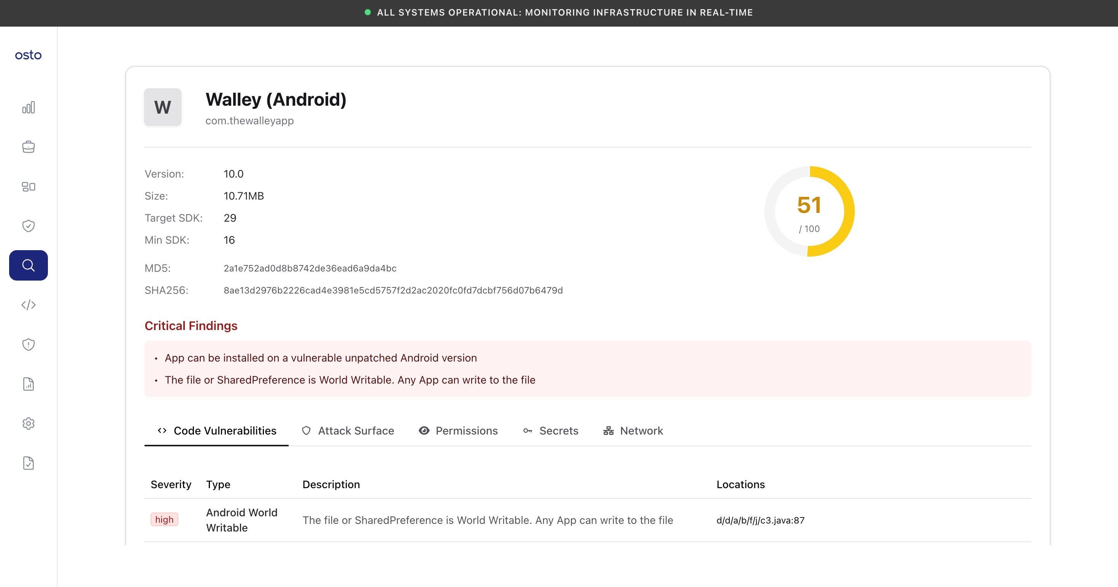Click the Locations column header

coord(740,485)
